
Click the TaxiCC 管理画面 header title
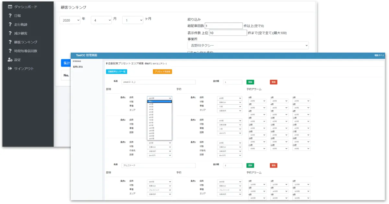pyautogui.click(x=86, y=55)
